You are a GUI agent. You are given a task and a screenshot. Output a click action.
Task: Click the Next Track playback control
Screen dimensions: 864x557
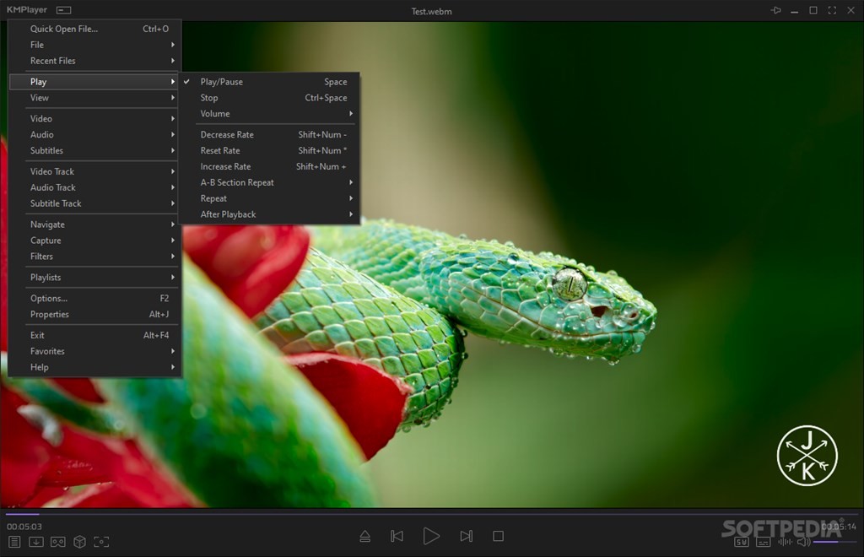[466, 535]
